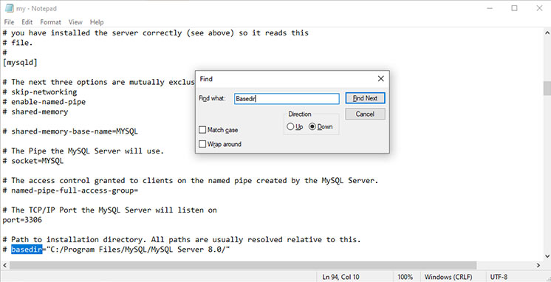
Task: Select the Up direction radio button
Action: tap(295, 127)
